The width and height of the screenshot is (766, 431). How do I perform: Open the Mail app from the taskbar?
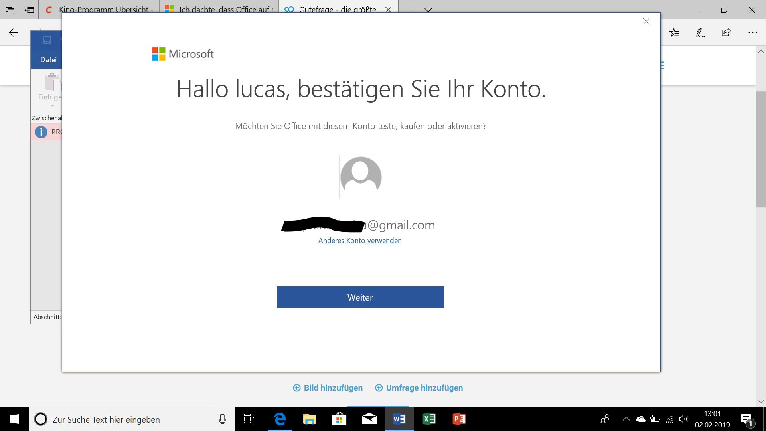[369, 419]
